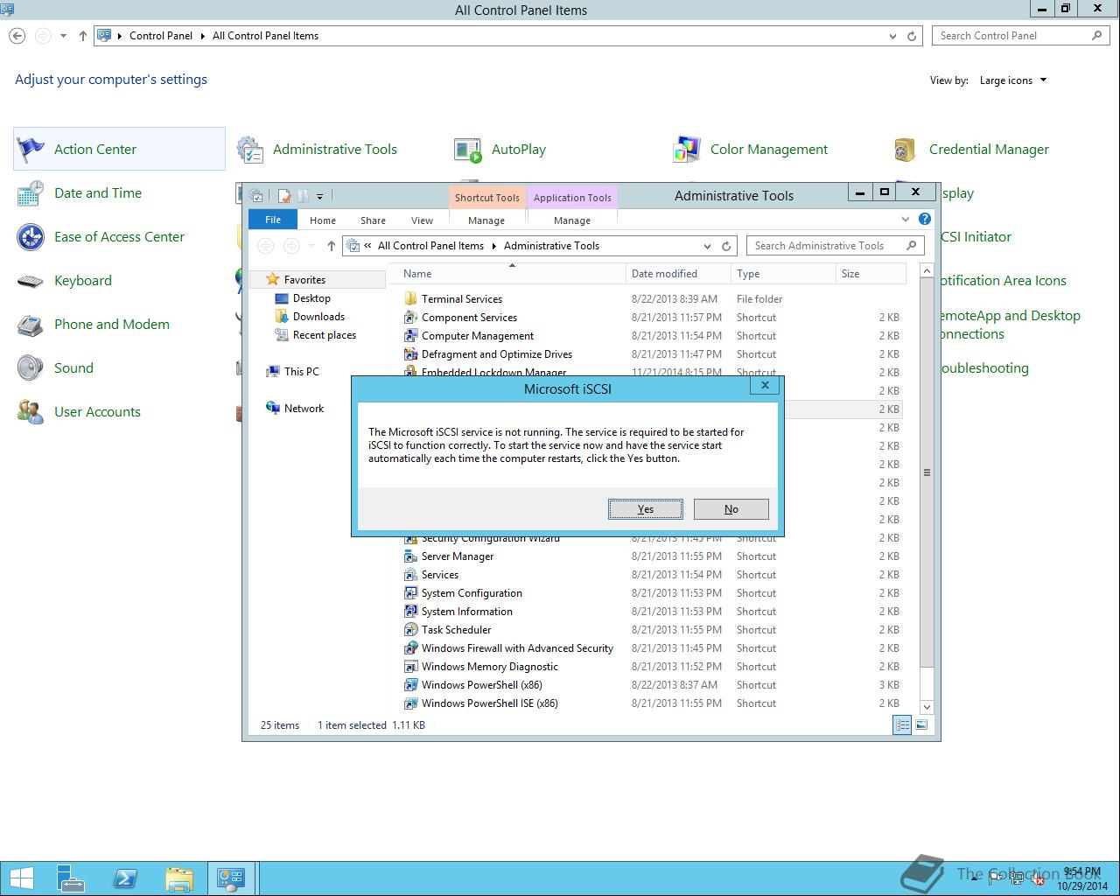Open Help in Administrative Tools window
This screenshot has width=1120, height=896.
tap(925, 219)
